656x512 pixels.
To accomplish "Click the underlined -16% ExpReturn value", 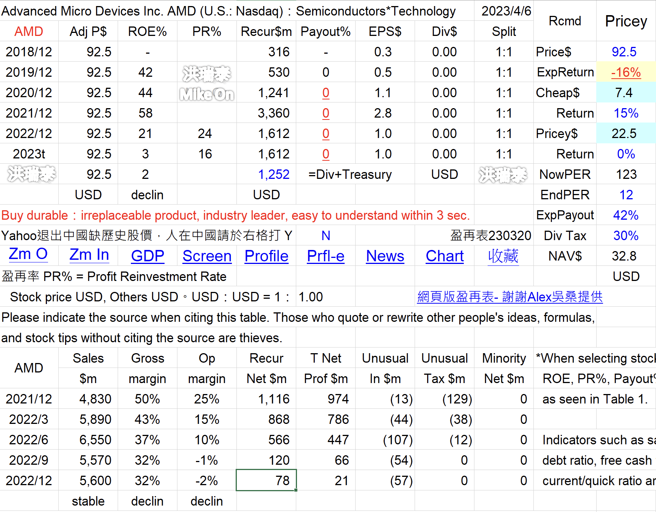I will [626, 72].
